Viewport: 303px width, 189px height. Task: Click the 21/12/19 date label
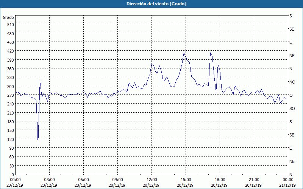(x=287, y=185)
